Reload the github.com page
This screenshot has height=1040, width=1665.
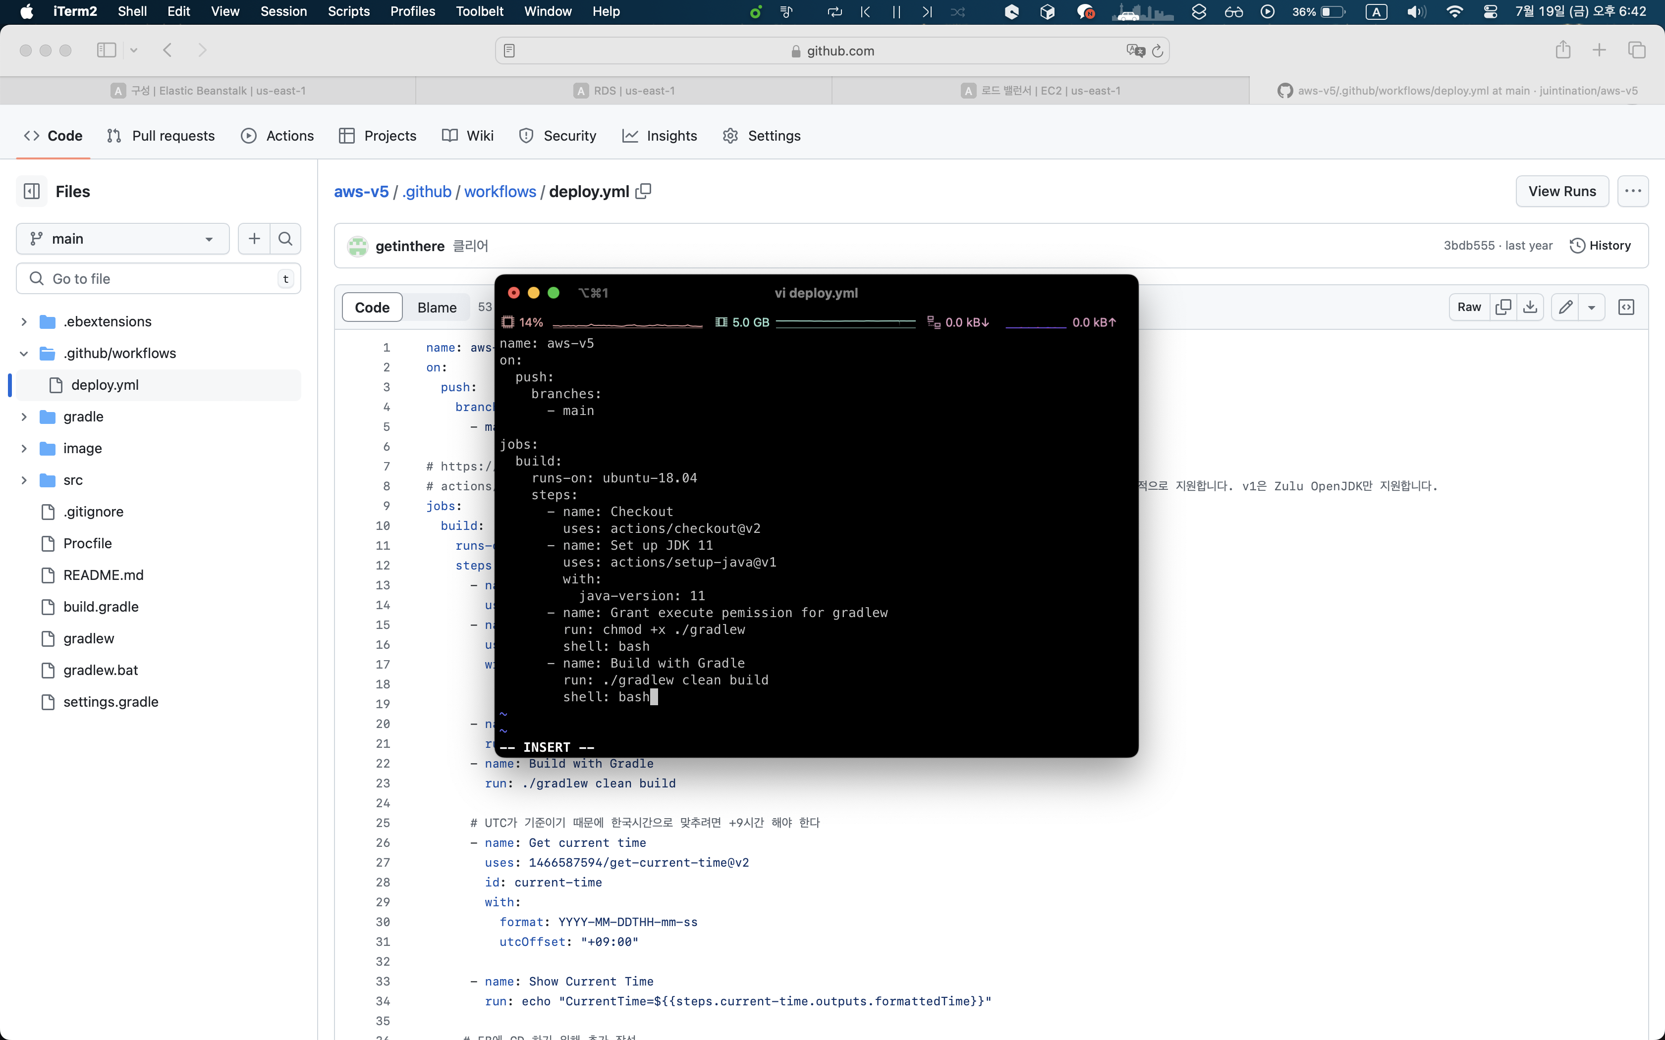coord(1157,51)
